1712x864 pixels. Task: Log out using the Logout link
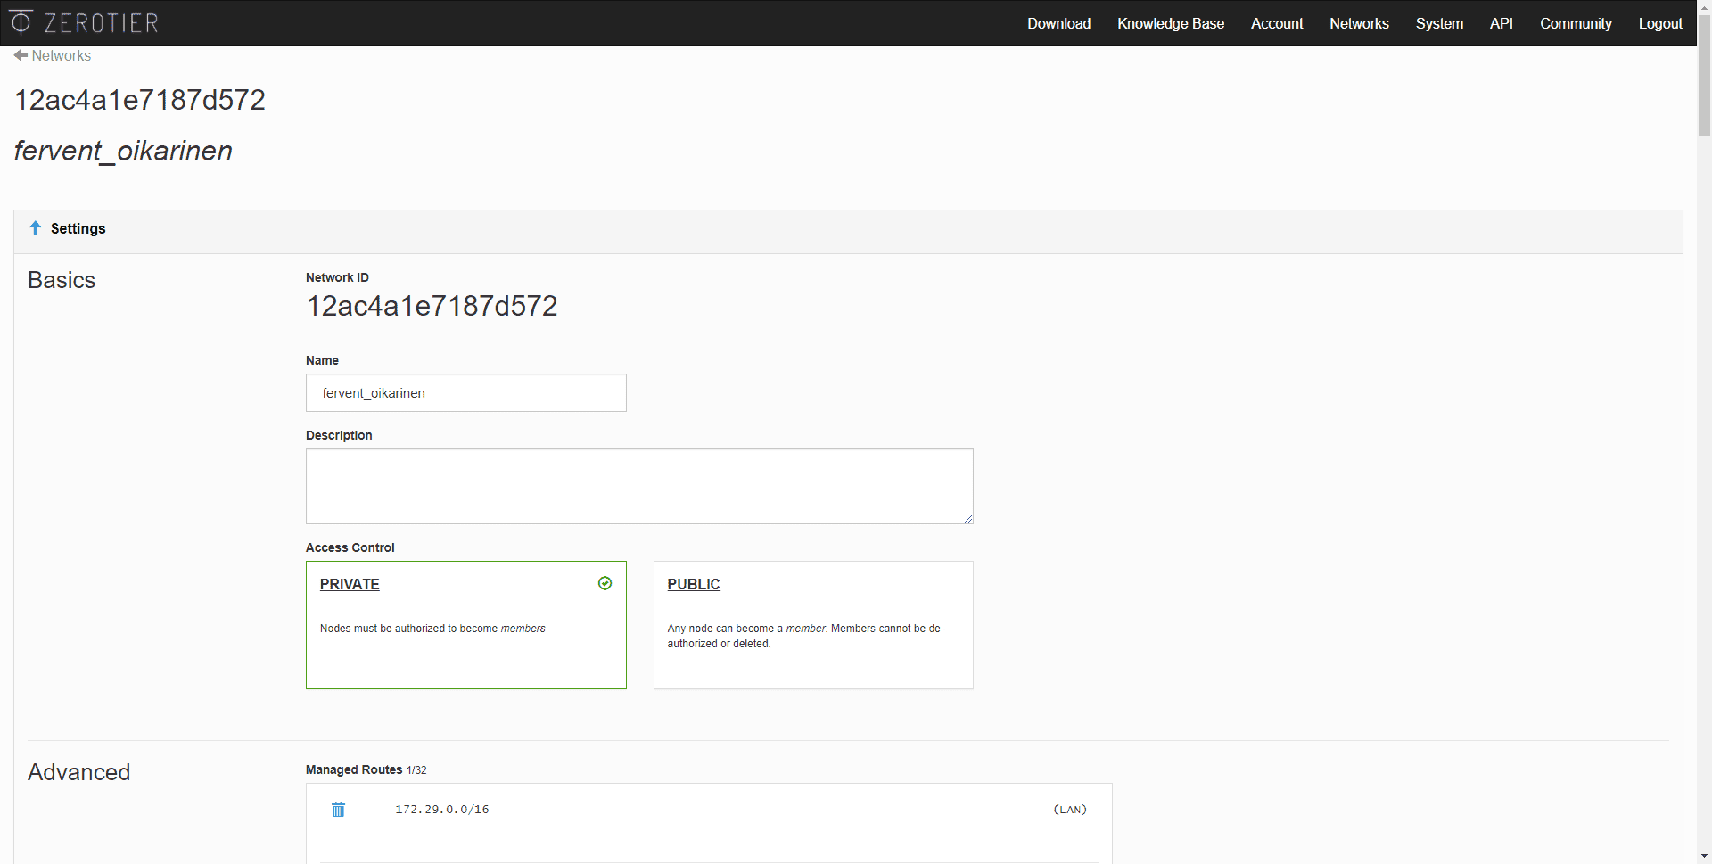pyautogui.click(x=1660, y=23)
